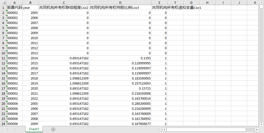Click next sheet navigation arrow
264x133 pixels.
[14, 129]
